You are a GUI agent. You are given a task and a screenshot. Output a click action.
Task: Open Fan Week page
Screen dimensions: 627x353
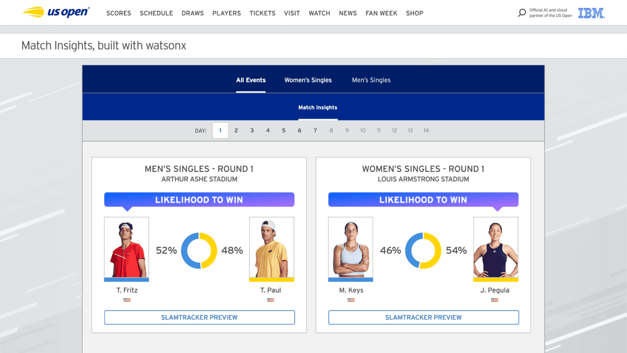pyautogui.click(x=381, y=13)
